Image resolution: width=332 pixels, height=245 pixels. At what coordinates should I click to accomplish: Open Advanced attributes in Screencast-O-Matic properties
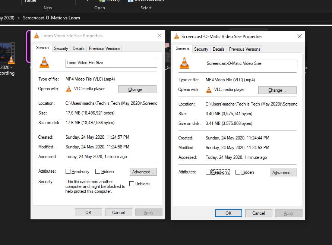point(283,173)
